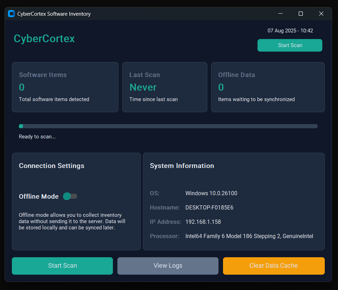Toggle the Offline Mode switch
The width and height of the screenshot is (338, 290).
(70, 196)
